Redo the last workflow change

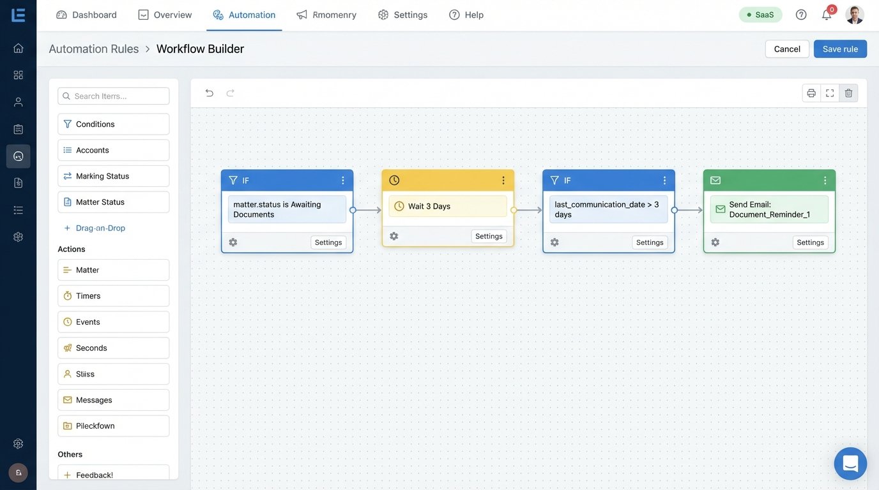228,92
